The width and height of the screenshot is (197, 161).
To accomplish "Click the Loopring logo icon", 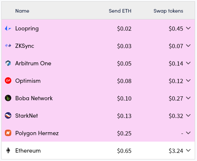I will tap(8, 28).
